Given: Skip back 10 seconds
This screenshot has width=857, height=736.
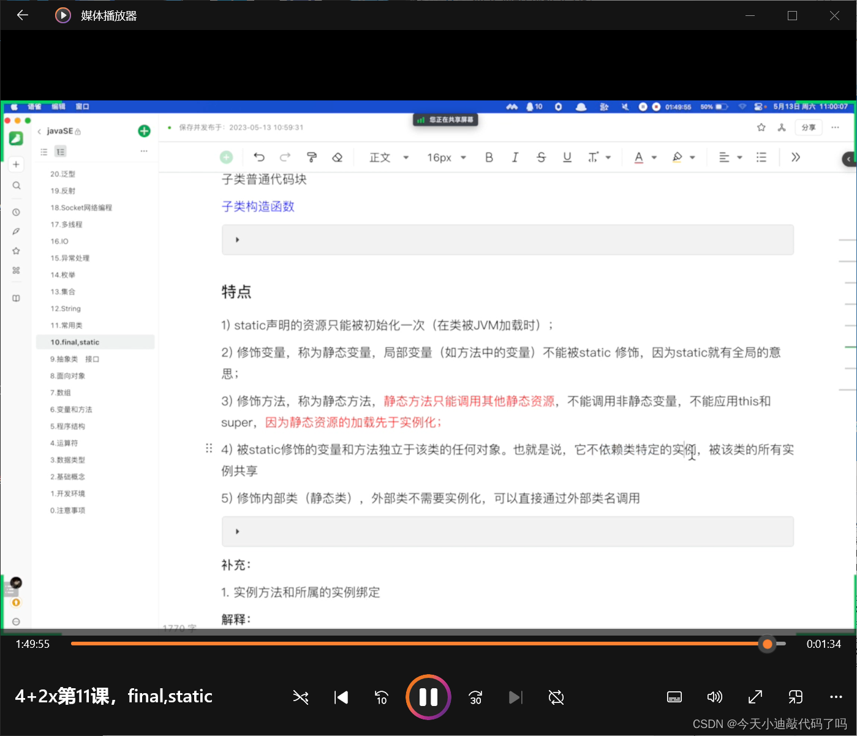Looking at the screenshot, I should coord(381,697).
